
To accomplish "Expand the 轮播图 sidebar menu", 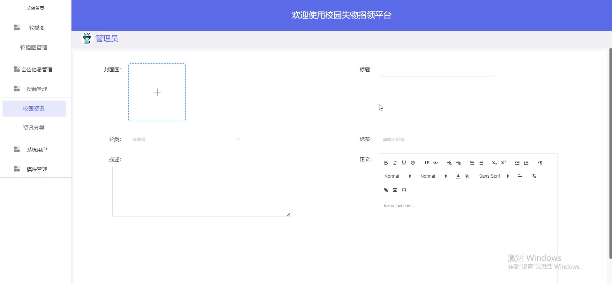I will click(35, 28).
